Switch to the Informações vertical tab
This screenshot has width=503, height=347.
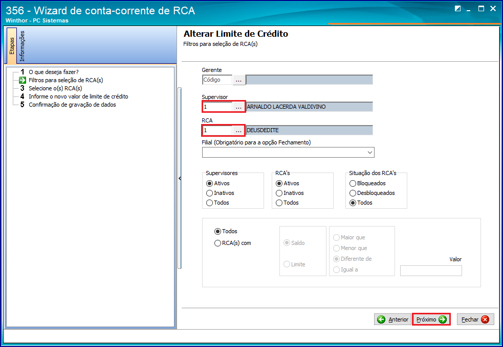[22, 46]
